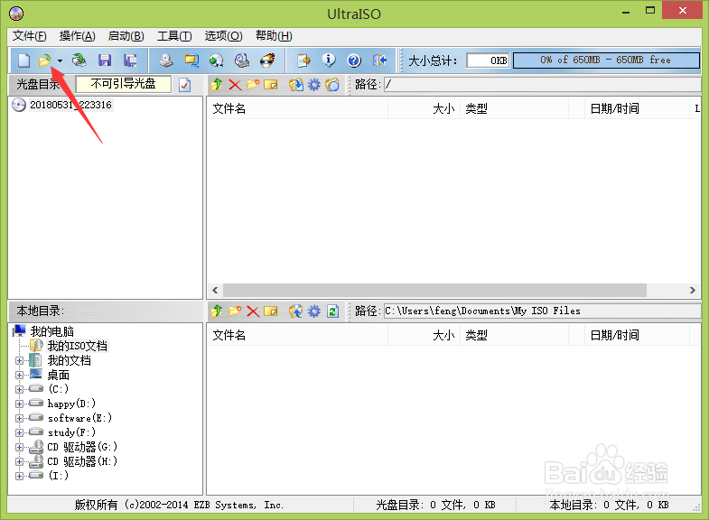709x520 pixels.
Task: Open the 启动(B) menu
Action: [x=126, y=36]
